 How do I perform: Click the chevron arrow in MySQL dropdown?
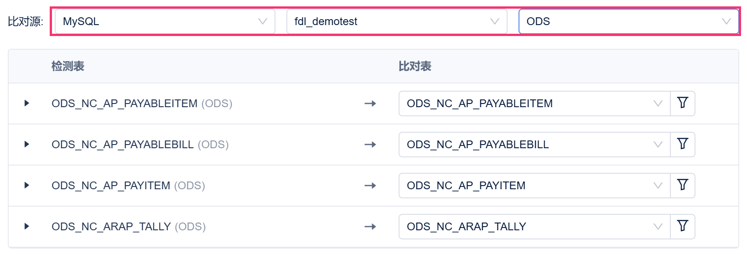point(262,21)
